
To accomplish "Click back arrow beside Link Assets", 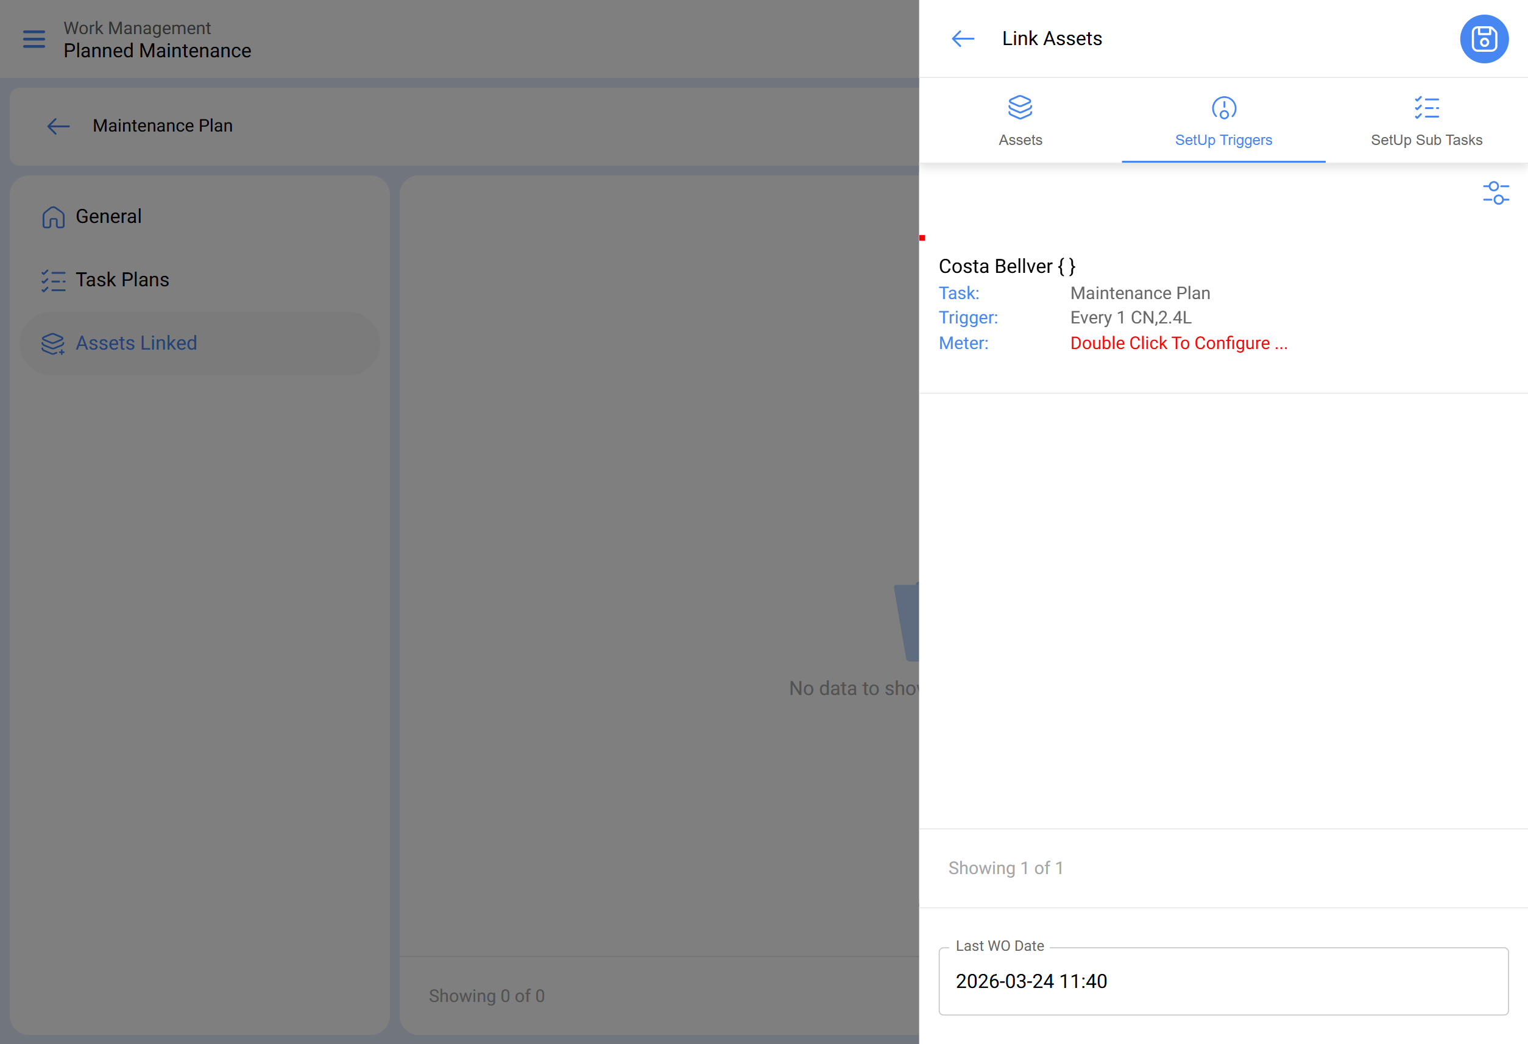I will (x=963, y=39).
